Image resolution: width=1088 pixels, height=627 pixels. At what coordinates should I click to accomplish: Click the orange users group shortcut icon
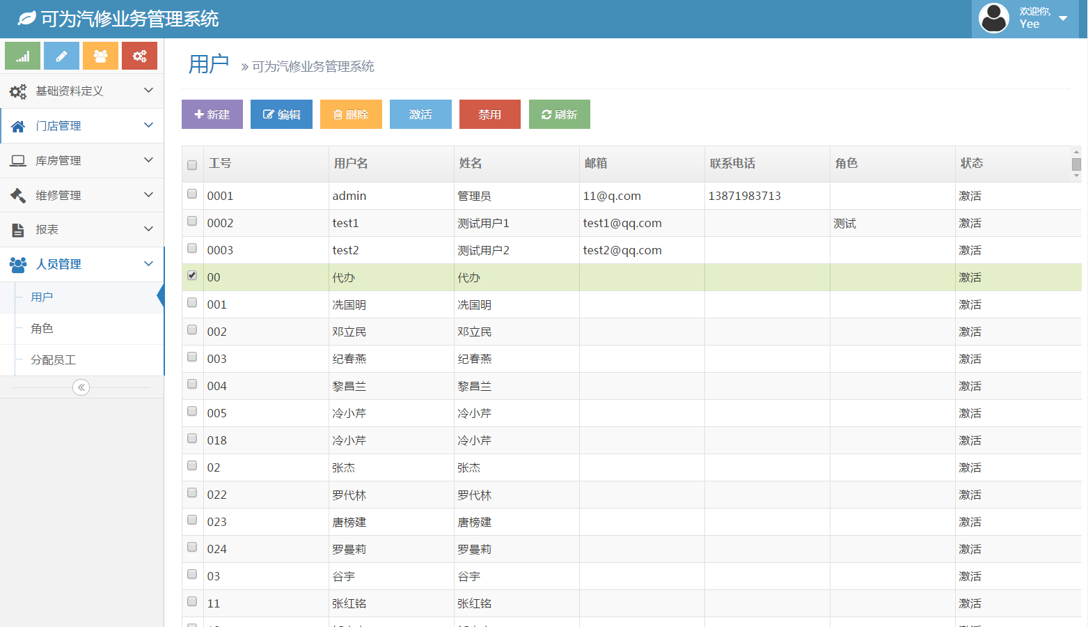coord(100,56)
